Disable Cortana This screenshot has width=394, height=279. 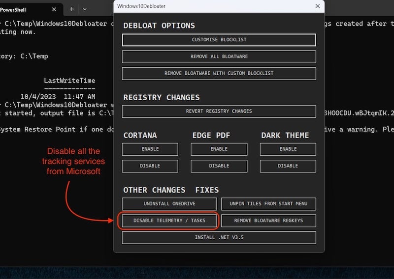pos(150,166)
